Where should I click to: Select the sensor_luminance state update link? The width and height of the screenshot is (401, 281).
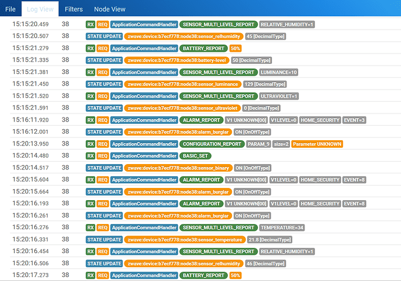coord(183,84)
